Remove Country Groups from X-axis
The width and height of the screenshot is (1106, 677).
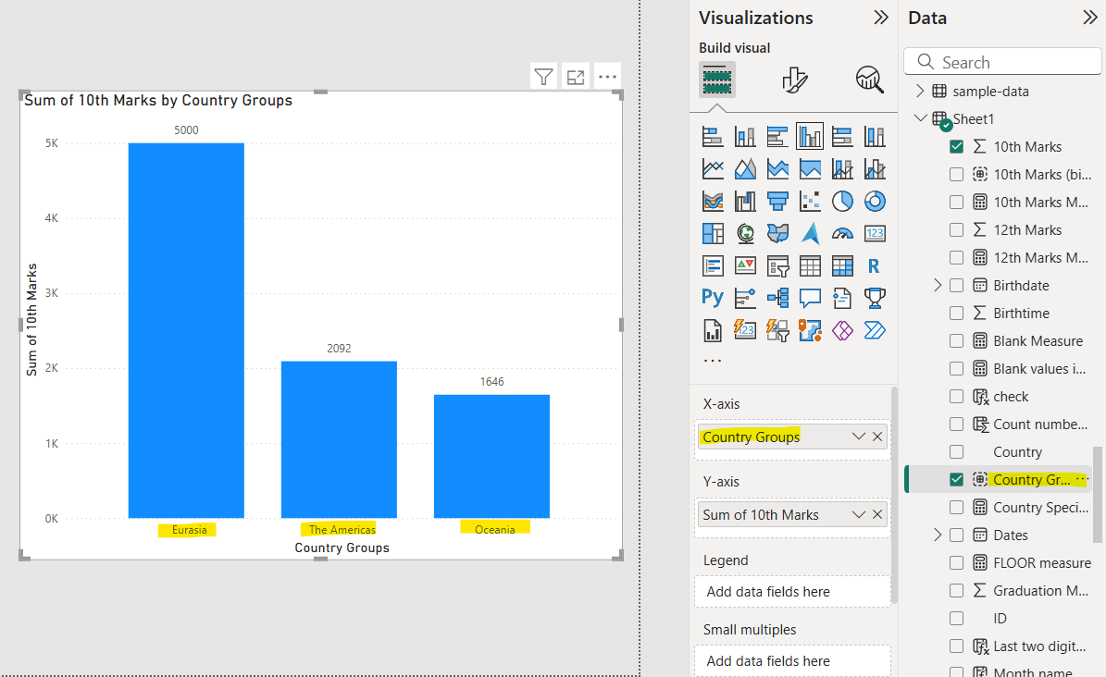[x=876, y=436]
